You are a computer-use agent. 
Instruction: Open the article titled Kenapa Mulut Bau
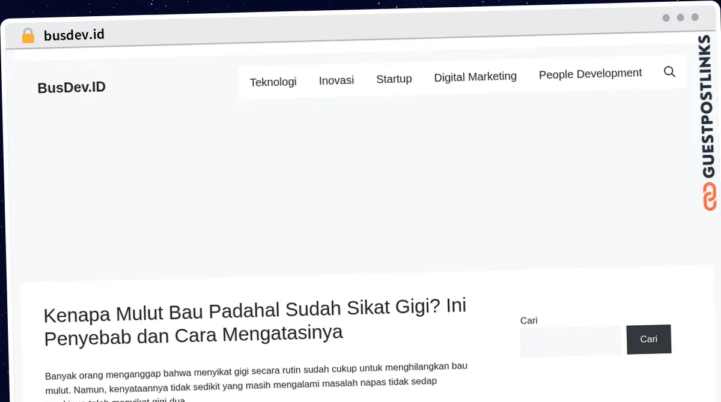pos(255,322)
